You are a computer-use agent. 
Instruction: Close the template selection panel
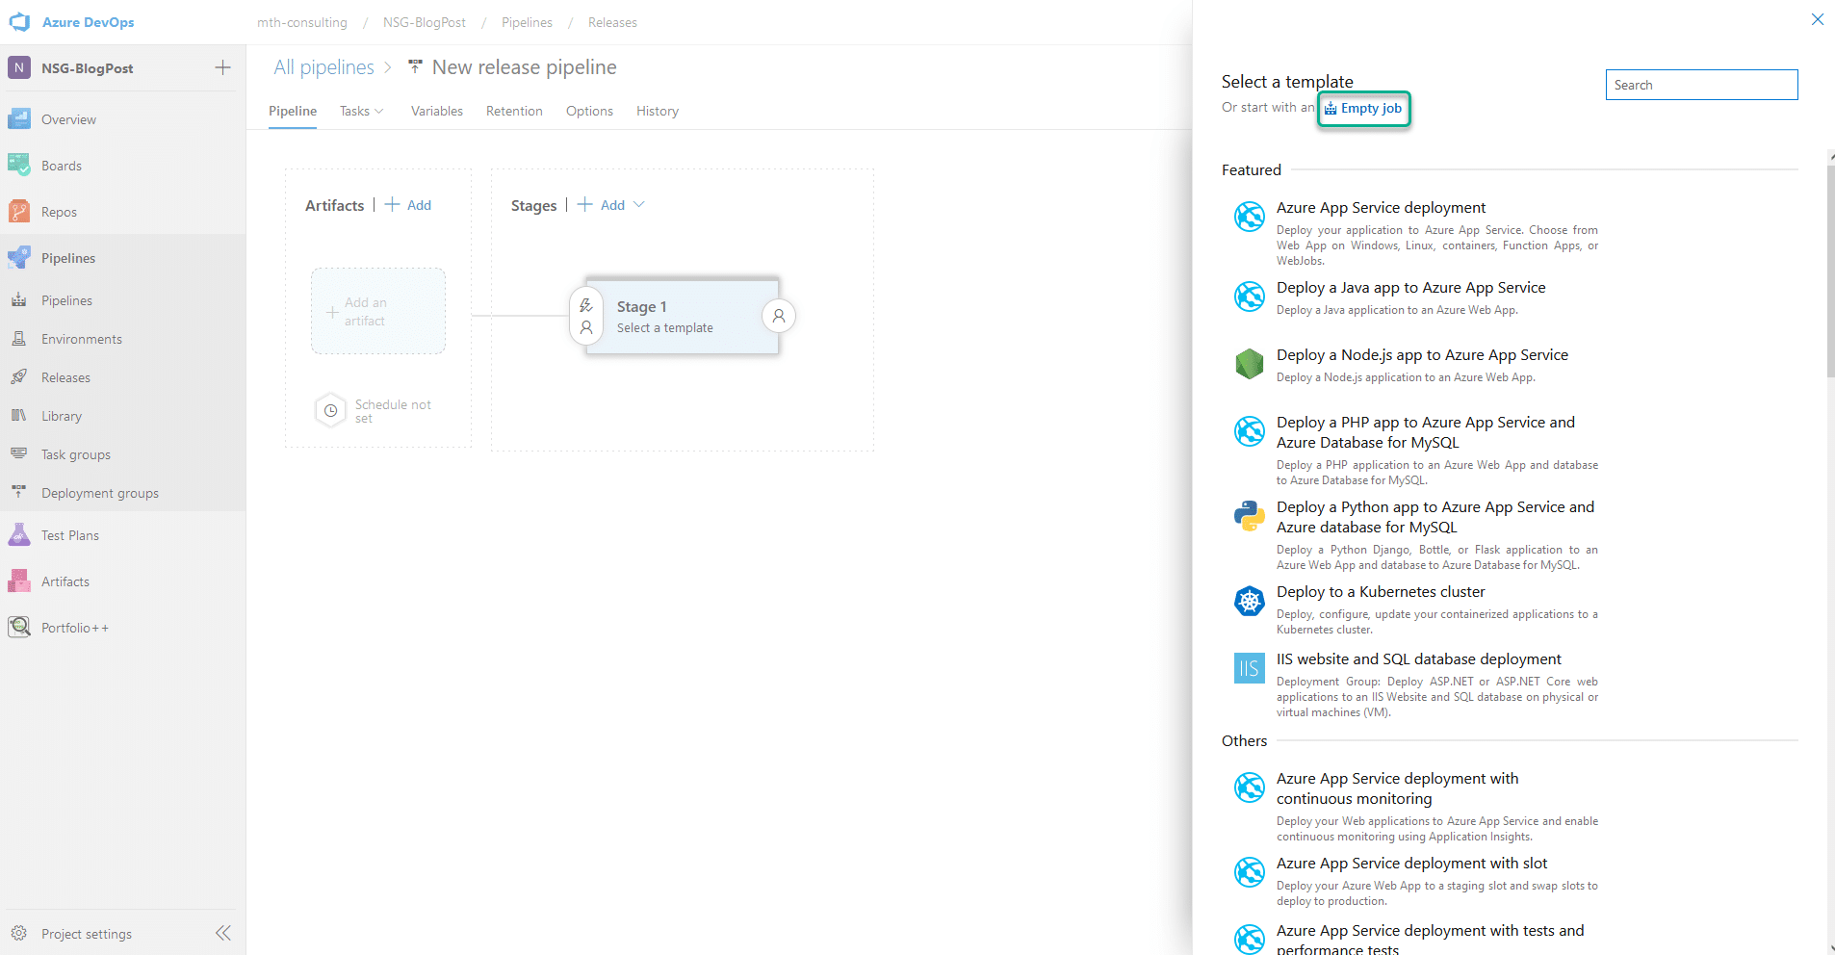(x=1818, y=19)
